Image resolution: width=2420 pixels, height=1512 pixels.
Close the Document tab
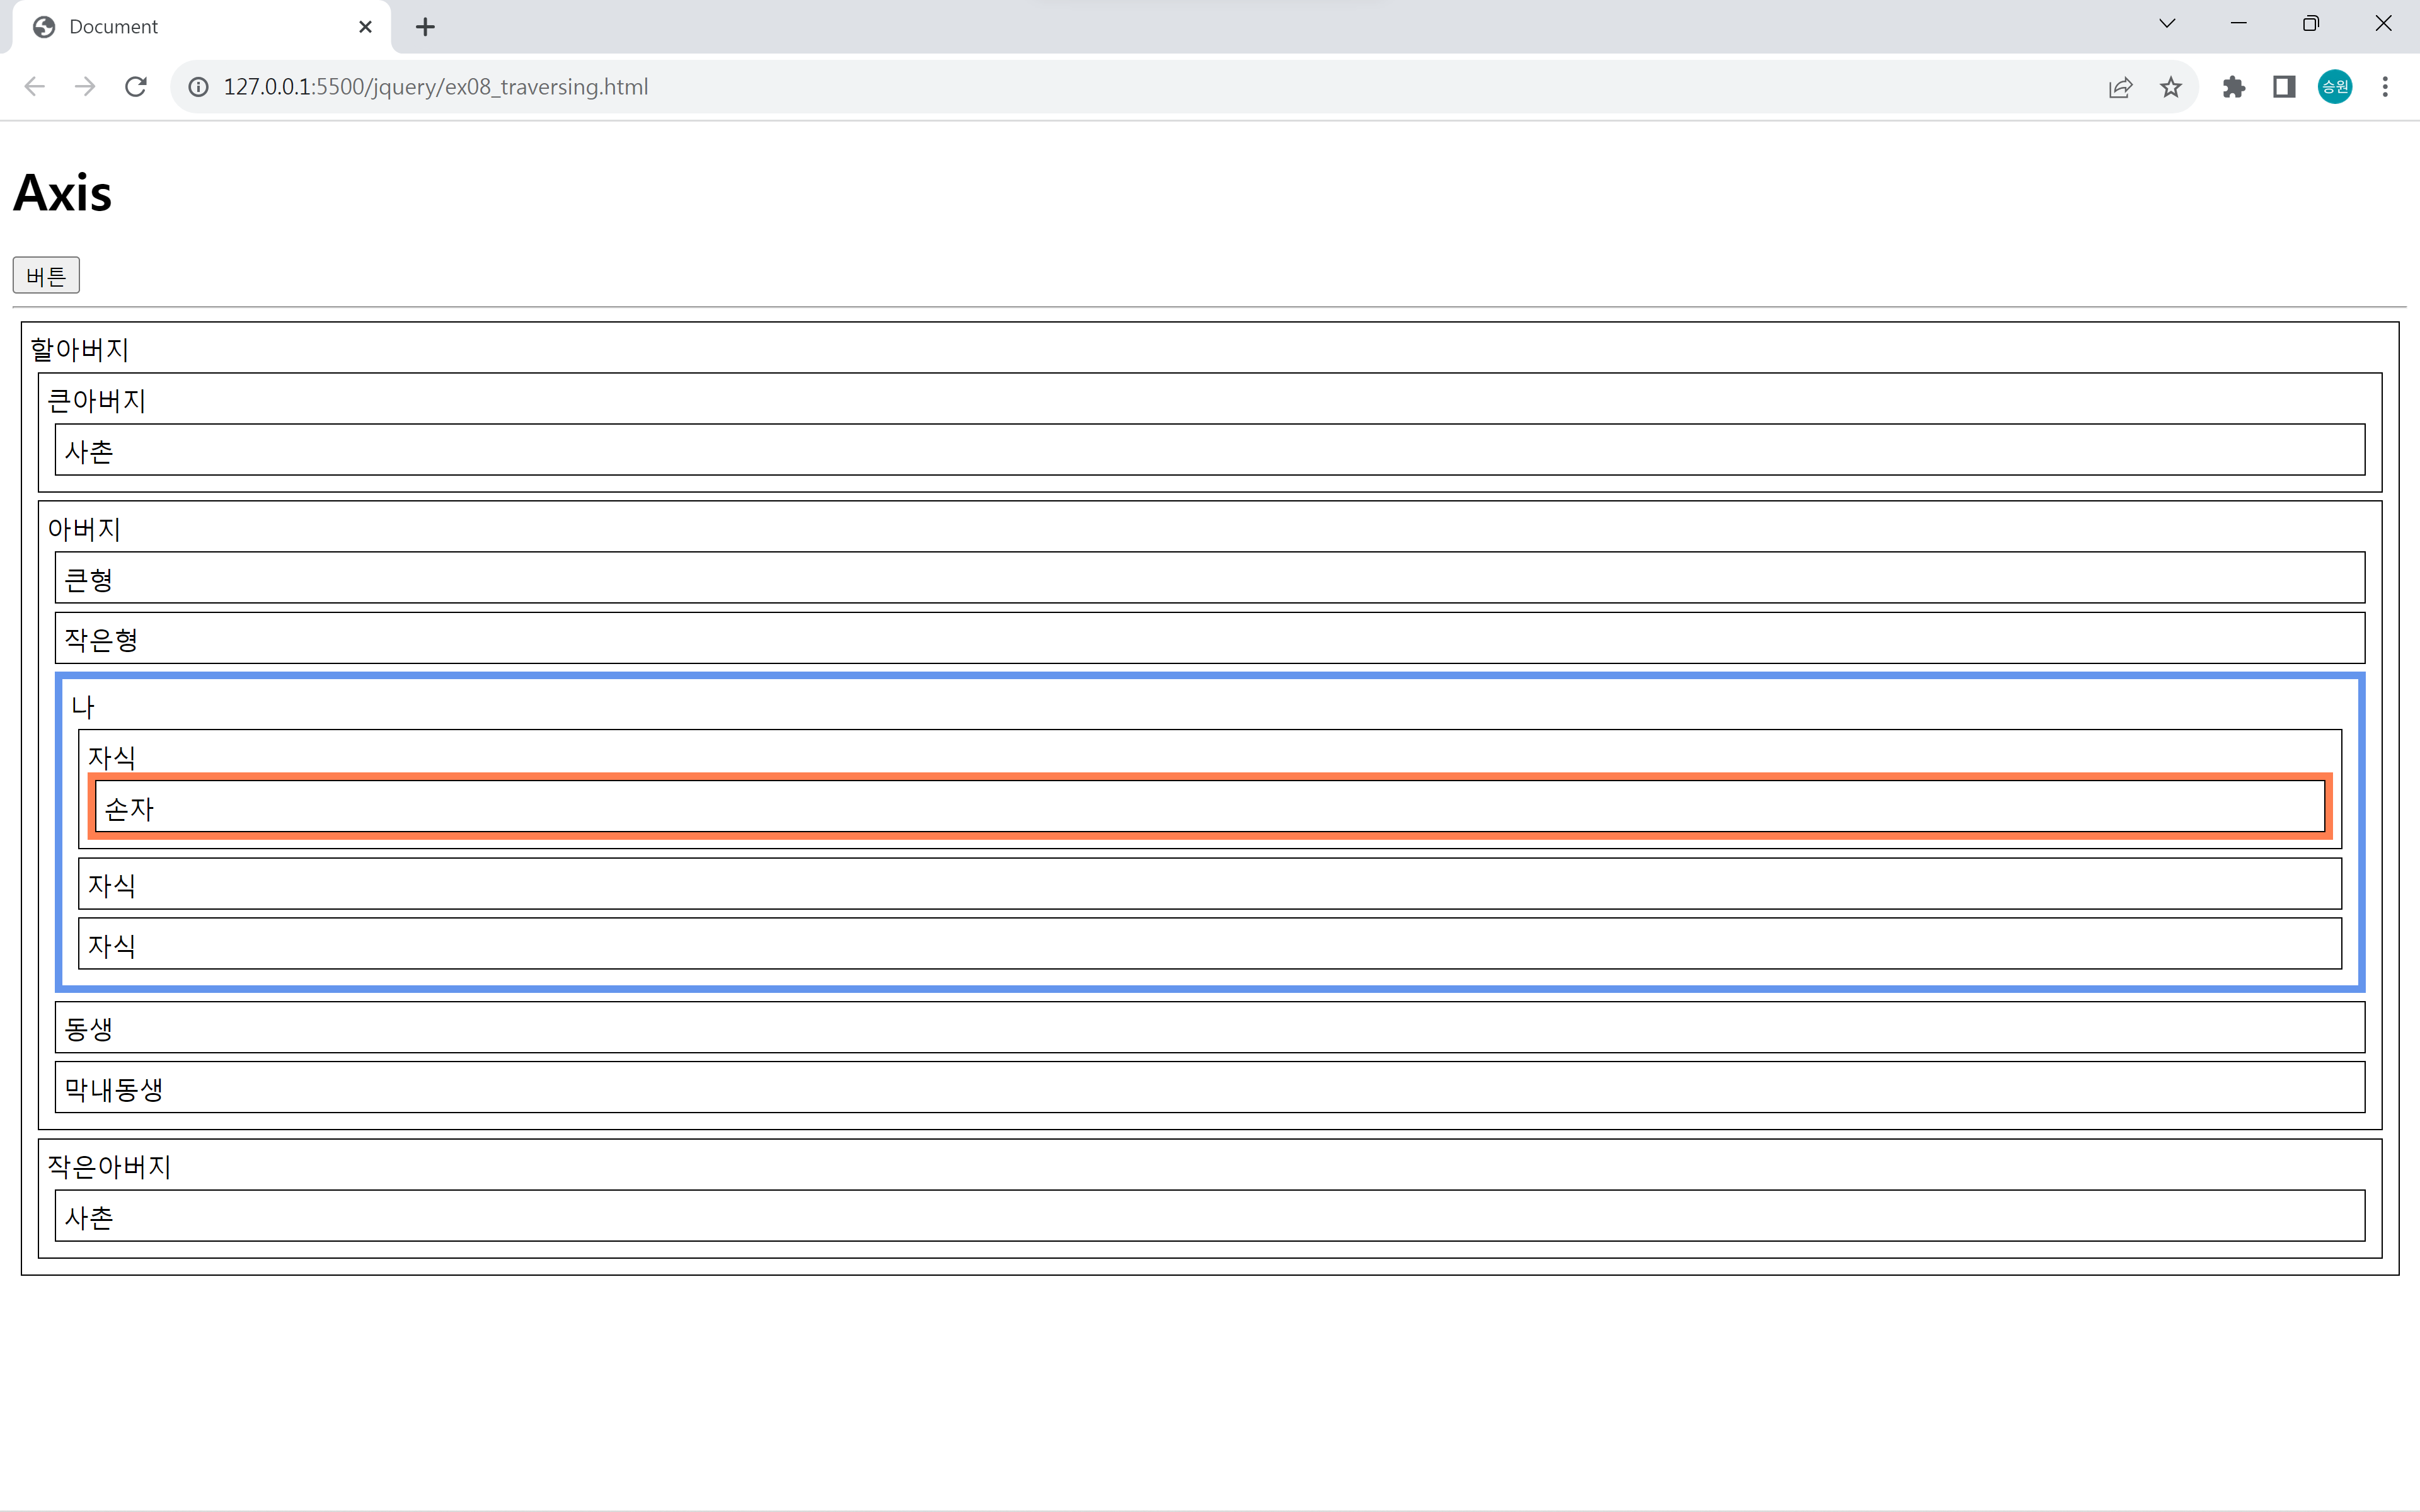pos(365,27)
